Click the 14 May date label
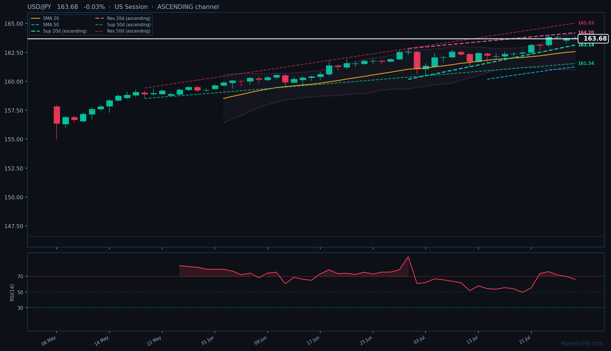The width and height of the screenshot is (611, 351). click(x=102, y=341)
